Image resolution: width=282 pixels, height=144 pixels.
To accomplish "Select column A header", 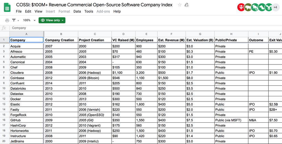I will pos(26,34).
